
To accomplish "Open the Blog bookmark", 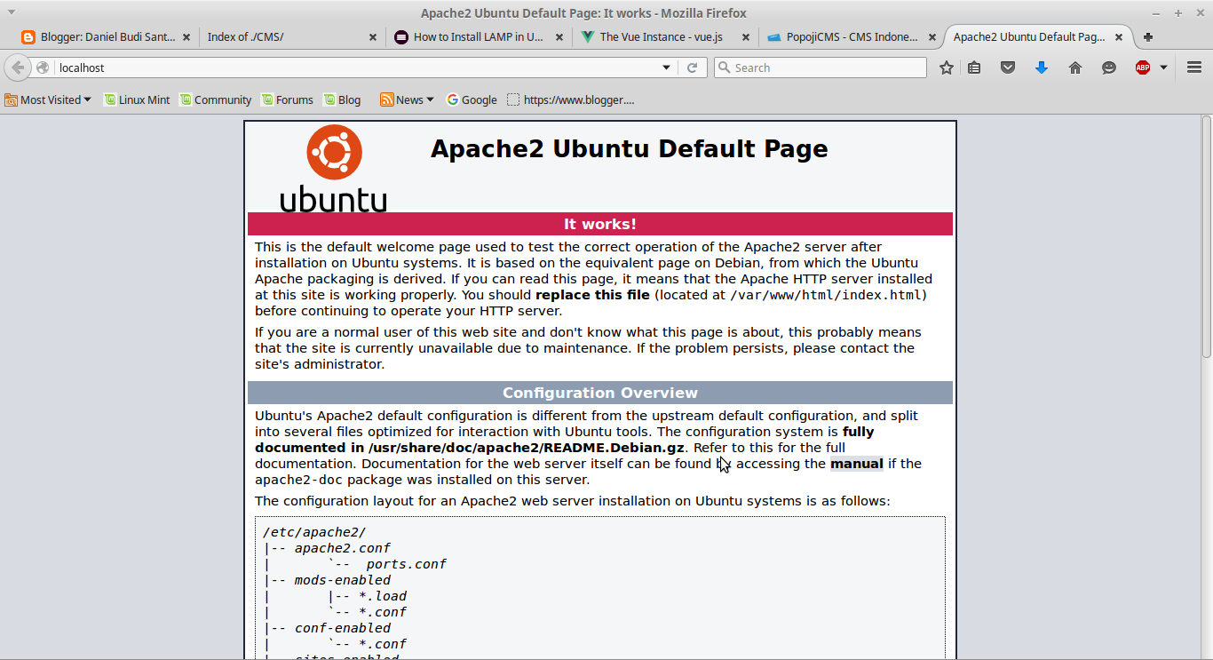I will [x=342, y=99].
